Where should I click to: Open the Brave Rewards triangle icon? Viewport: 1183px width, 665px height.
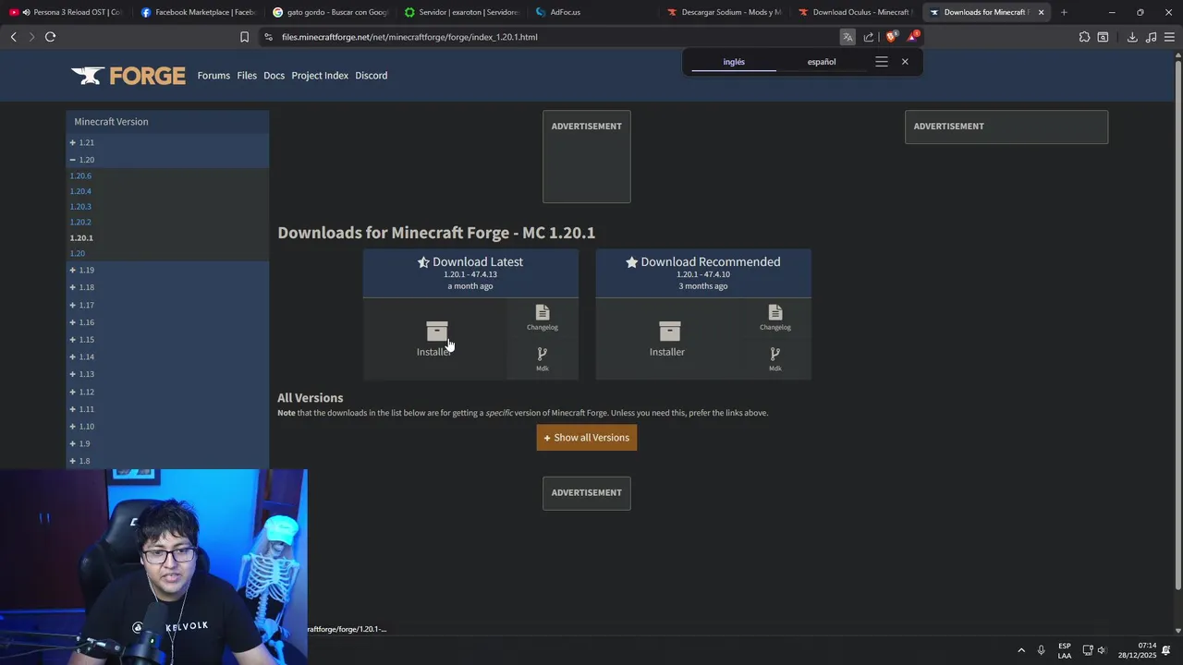tap(912, 37)
